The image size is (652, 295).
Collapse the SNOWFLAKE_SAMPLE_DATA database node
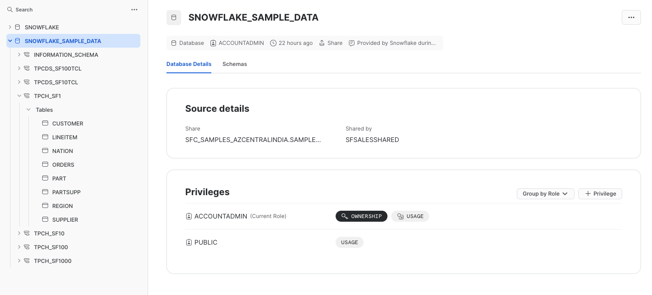tap(10, 41)
